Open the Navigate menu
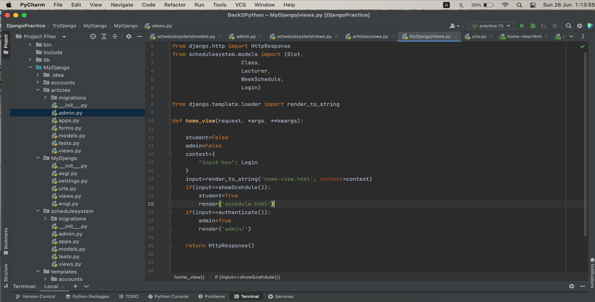The height and width of the screenshot is (302, 595). [122, 5]
